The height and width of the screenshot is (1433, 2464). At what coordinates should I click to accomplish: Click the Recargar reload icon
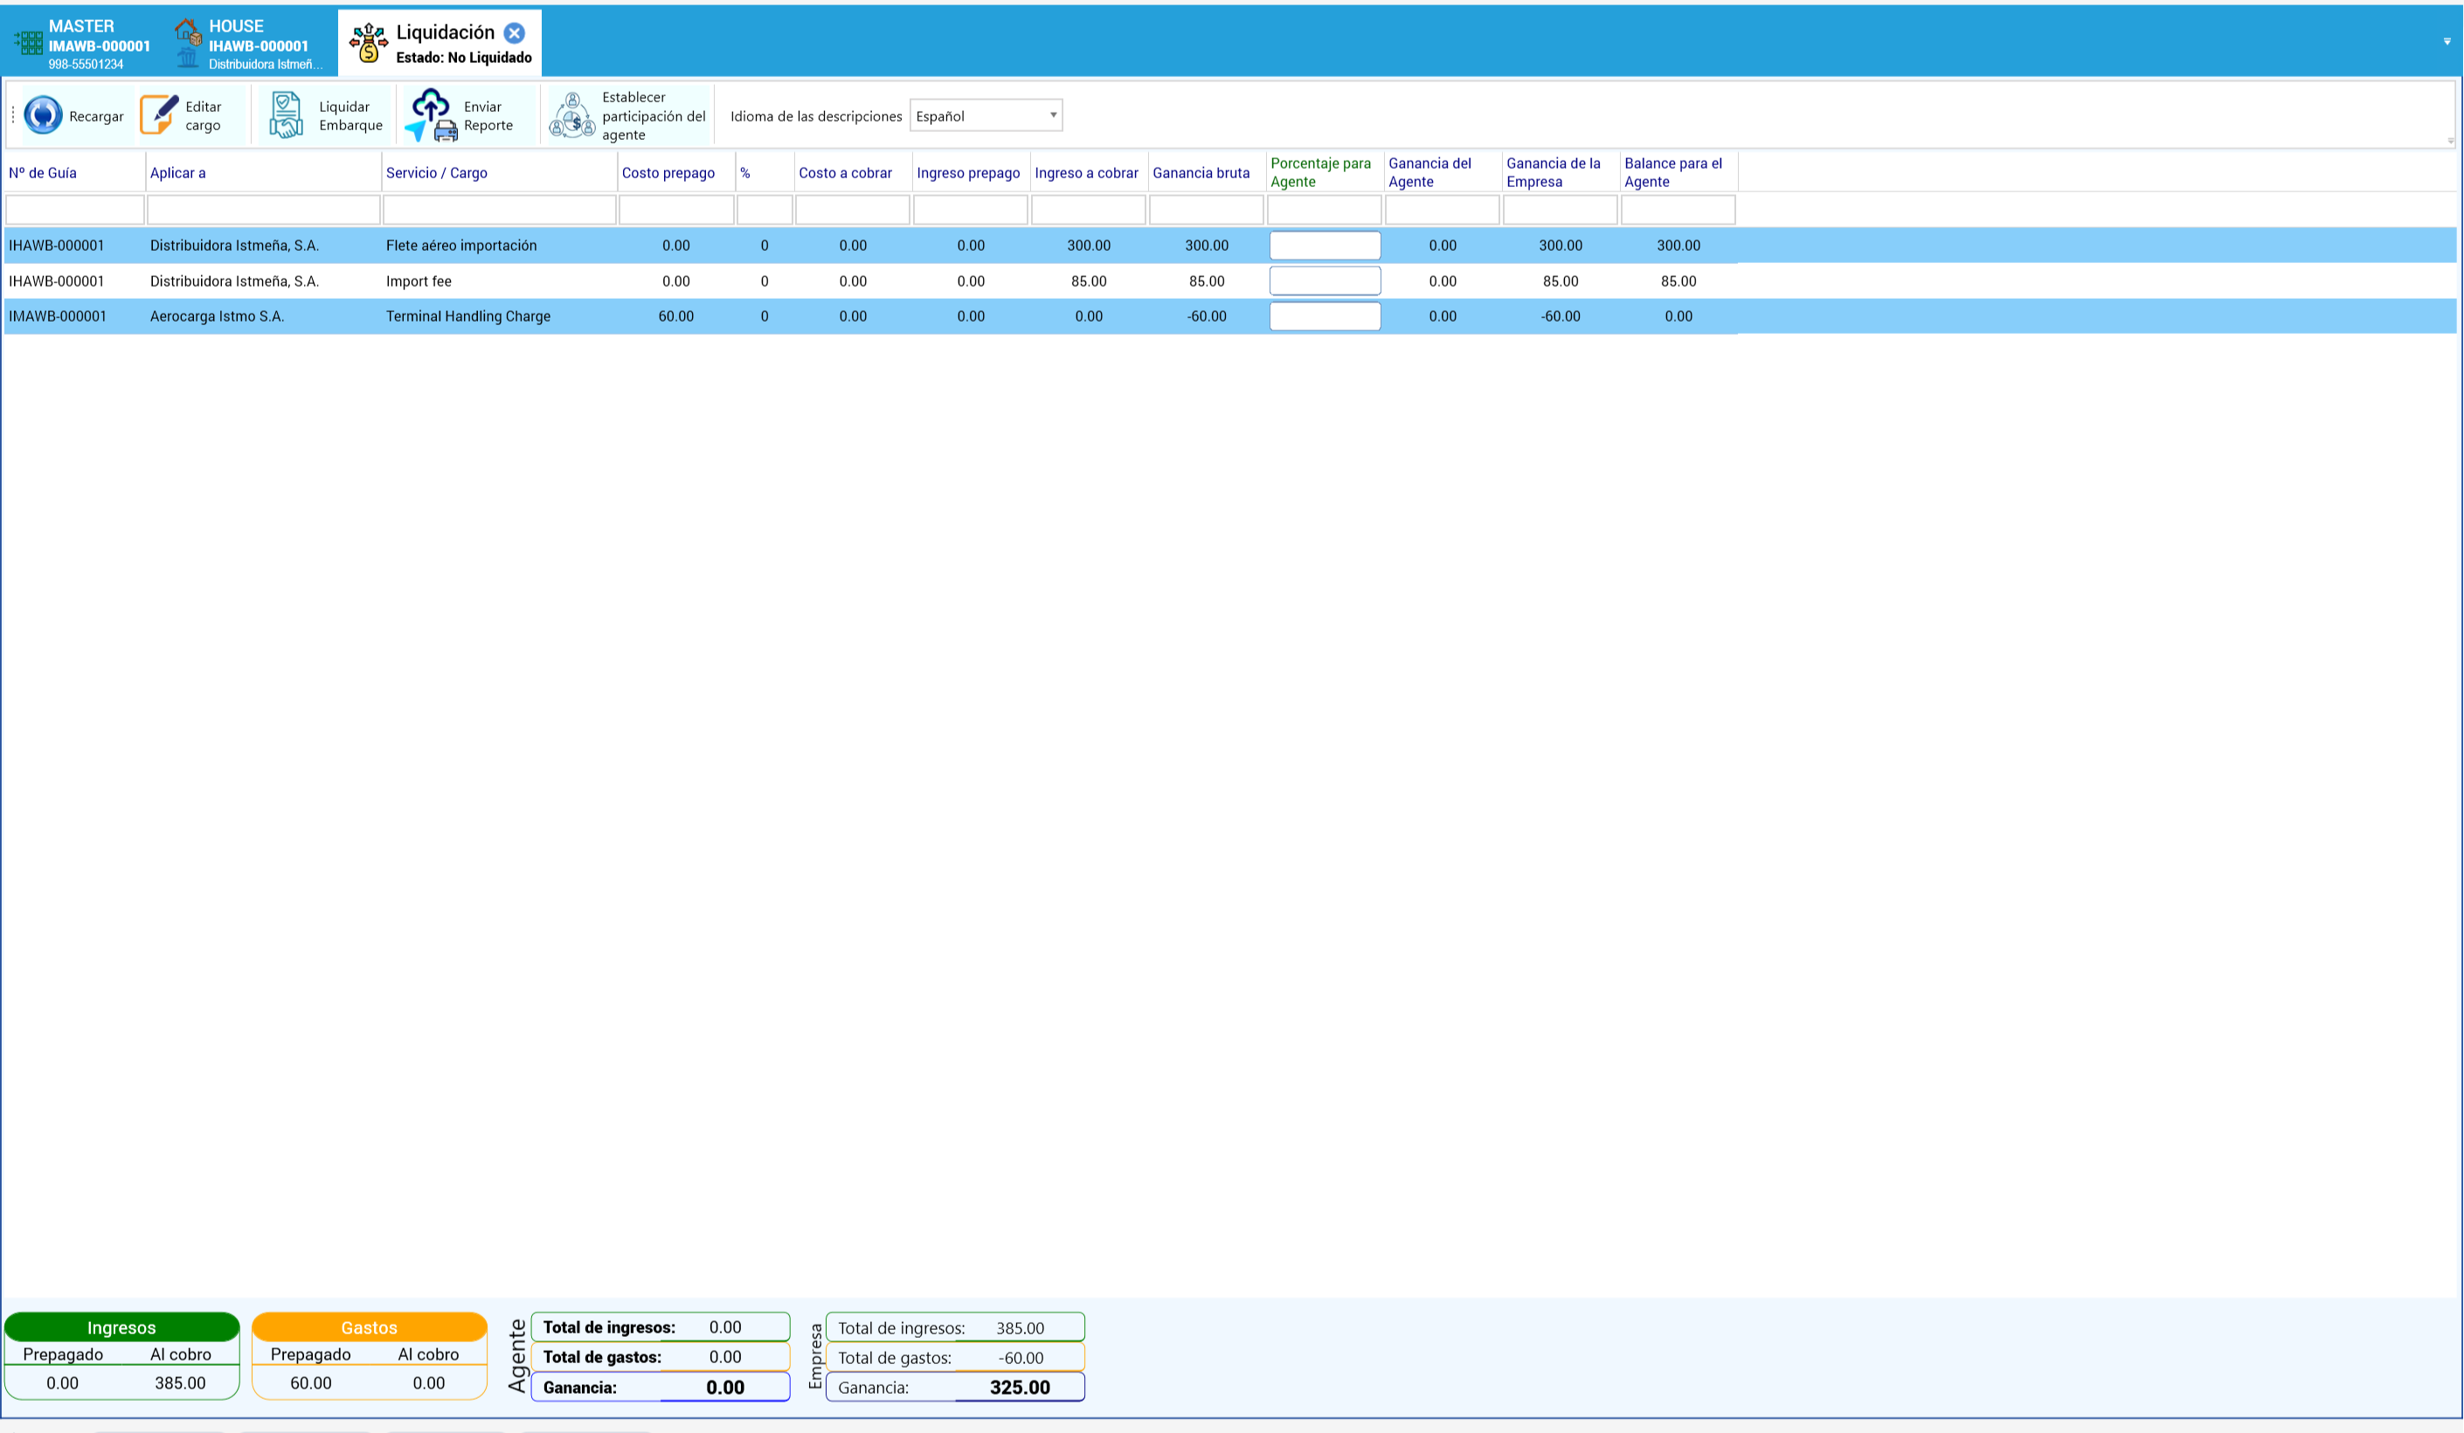tap(43, 115)
